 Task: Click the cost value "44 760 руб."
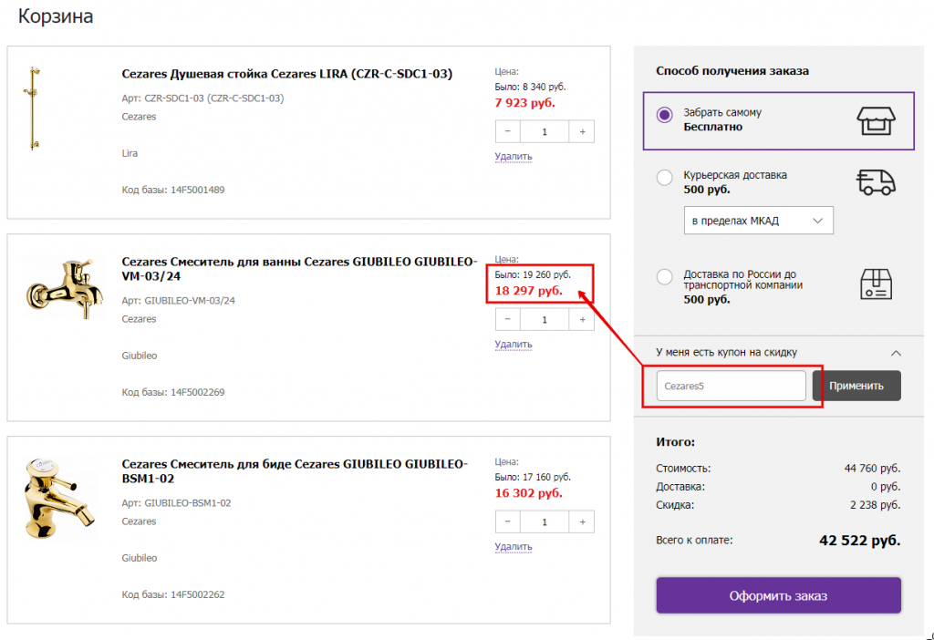coord(872,469)
